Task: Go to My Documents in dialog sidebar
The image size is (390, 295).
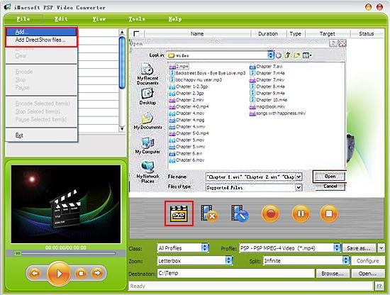Action: click(147, 121)
